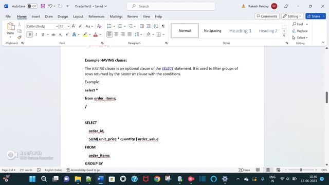Click the Save icon in title bar
The height and width of the screenshot is (185, 329).
43,6
